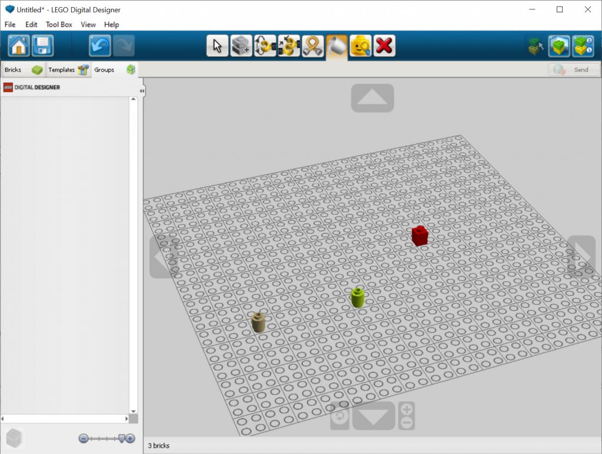Reset the camera view
This screenshot has width=602, height=454.
(x=339, y=416)
